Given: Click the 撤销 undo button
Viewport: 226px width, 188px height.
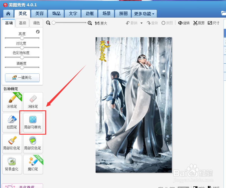Looking at the screenshot, I should [x=132, y=23].
